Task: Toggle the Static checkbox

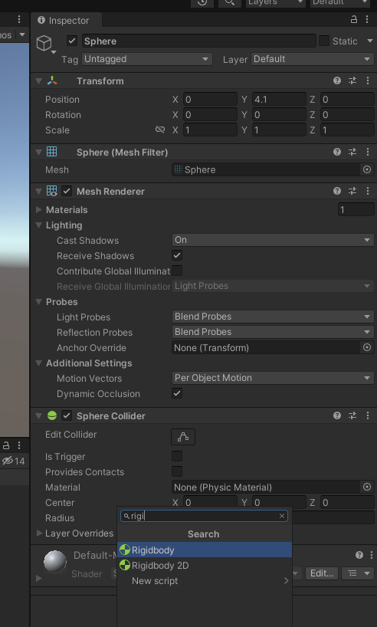Action: point(324,41)
